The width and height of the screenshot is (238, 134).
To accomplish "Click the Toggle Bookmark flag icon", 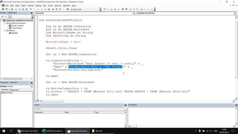I will [141, 9].
